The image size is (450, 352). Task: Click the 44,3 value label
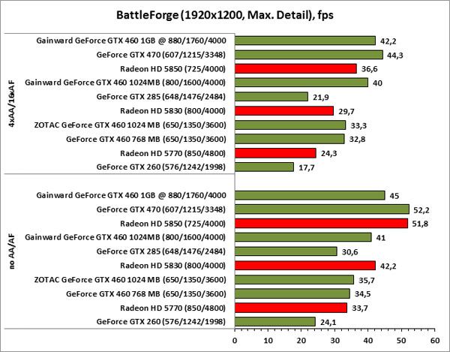pyautogui.click(x=395, y=55)
